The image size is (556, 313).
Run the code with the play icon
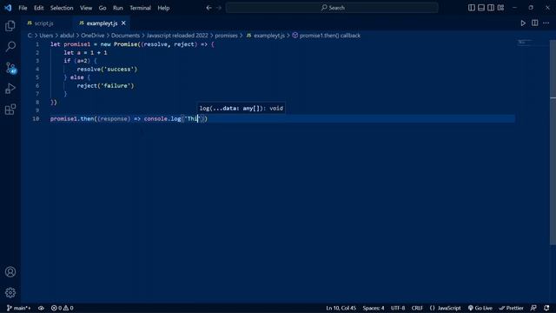tap(523, 23)
